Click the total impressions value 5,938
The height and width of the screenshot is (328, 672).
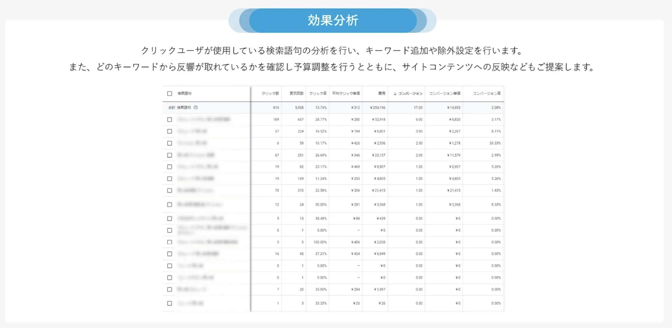tap(299, 108)
